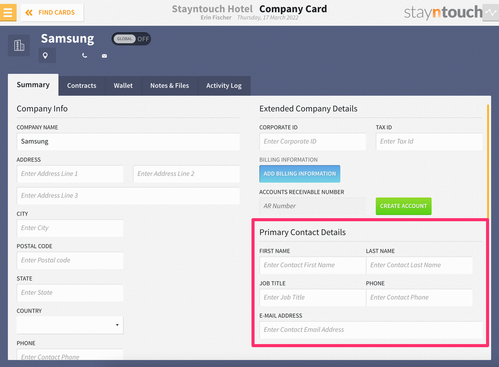Go back via Find Cards button

click(x=53, y=12)
